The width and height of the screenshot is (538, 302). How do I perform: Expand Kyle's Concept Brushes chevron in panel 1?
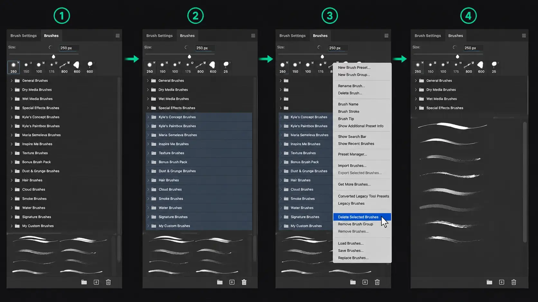(x=12, y=117)
